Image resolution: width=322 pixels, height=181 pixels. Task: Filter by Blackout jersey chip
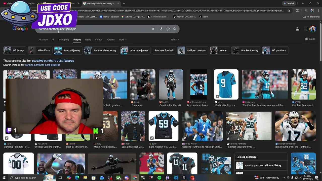click(x=246, y=51)
